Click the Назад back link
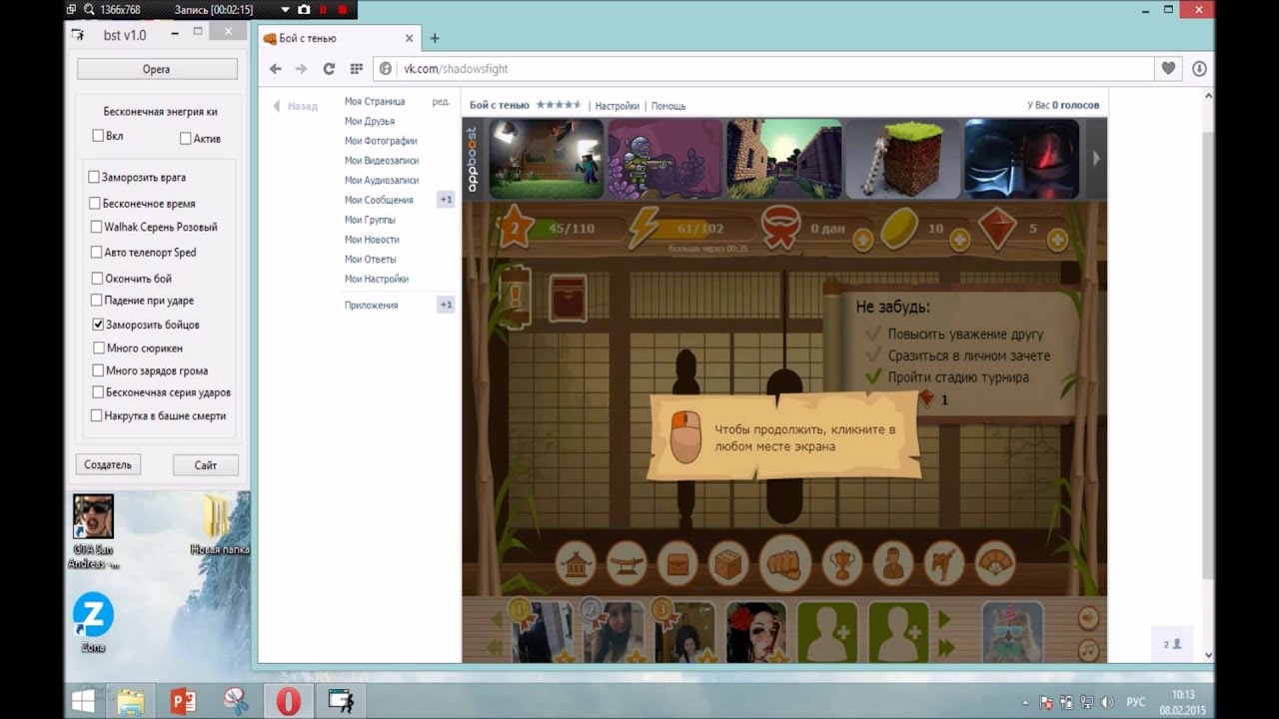 [296, 105]
